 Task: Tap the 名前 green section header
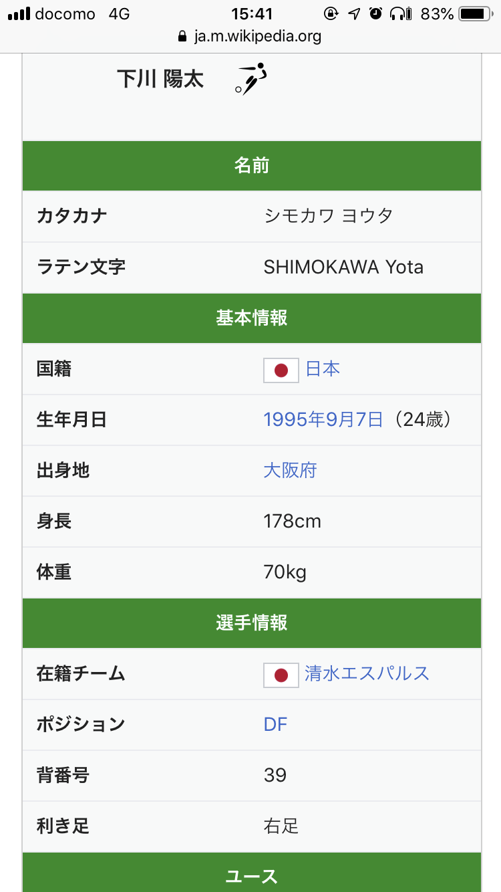point(251,165)
